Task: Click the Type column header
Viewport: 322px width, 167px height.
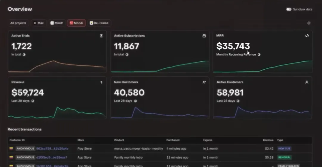Action: point(280,140)
